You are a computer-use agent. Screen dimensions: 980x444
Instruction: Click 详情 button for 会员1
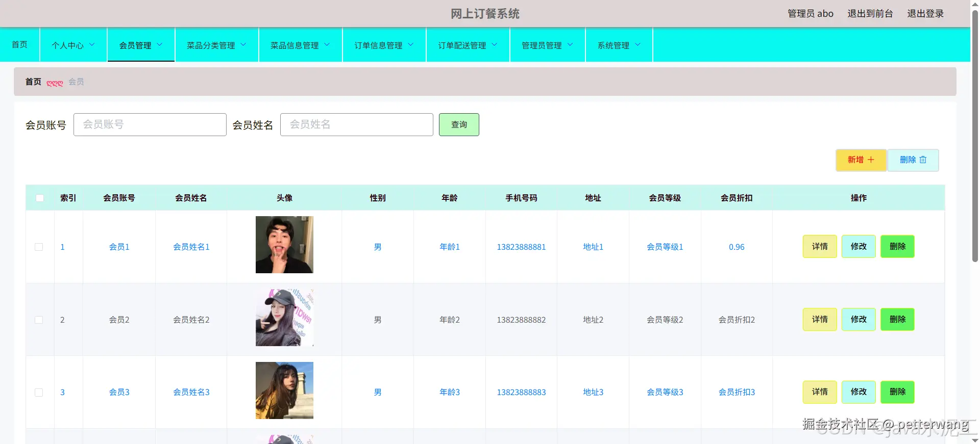point(820,246)
